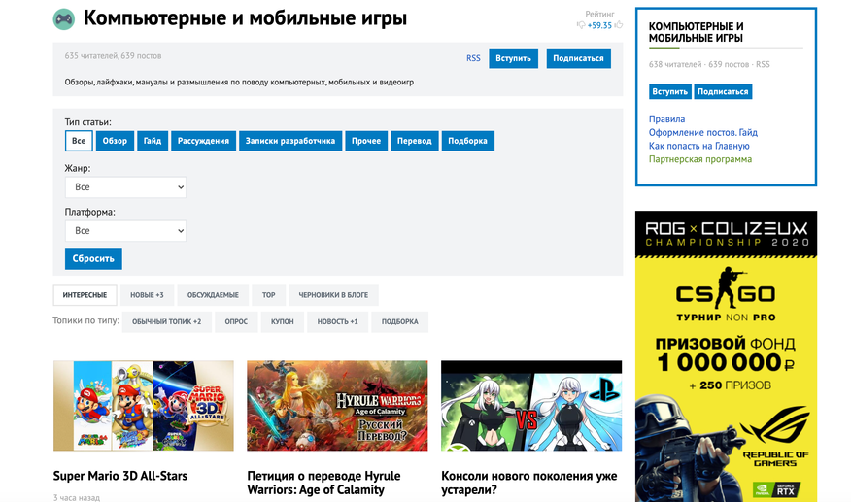Open 'Как попасть на Главную' link

(x=699, y=146)
